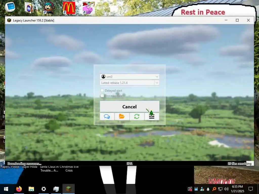Click the 97% download progress bar
Image resolution: width=259 pixels, height=194 pixels.
pos(129,163)
